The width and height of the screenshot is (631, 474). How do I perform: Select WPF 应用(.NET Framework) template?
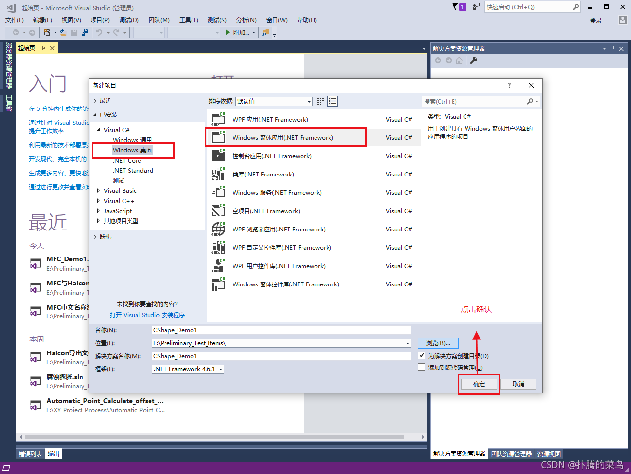tap(314, 119)
